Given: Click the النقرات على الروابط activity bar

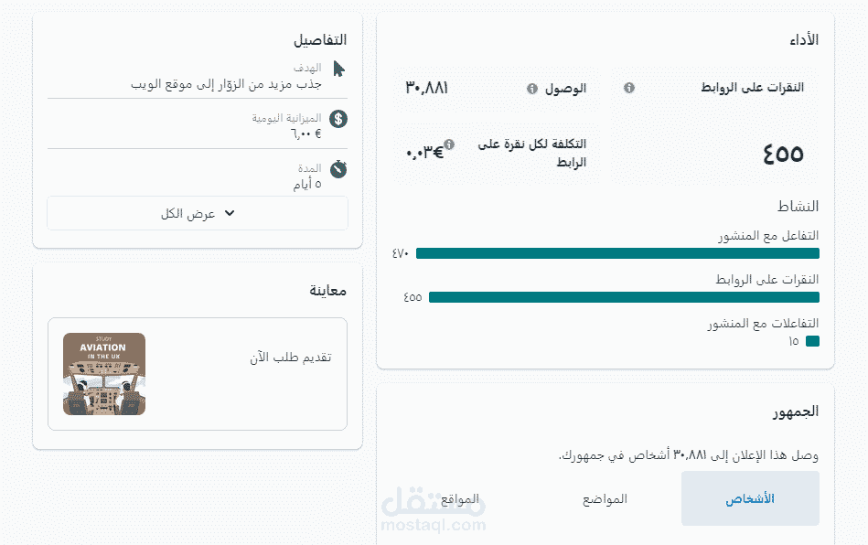Looking at the screenshot, I should coord(623,297).
